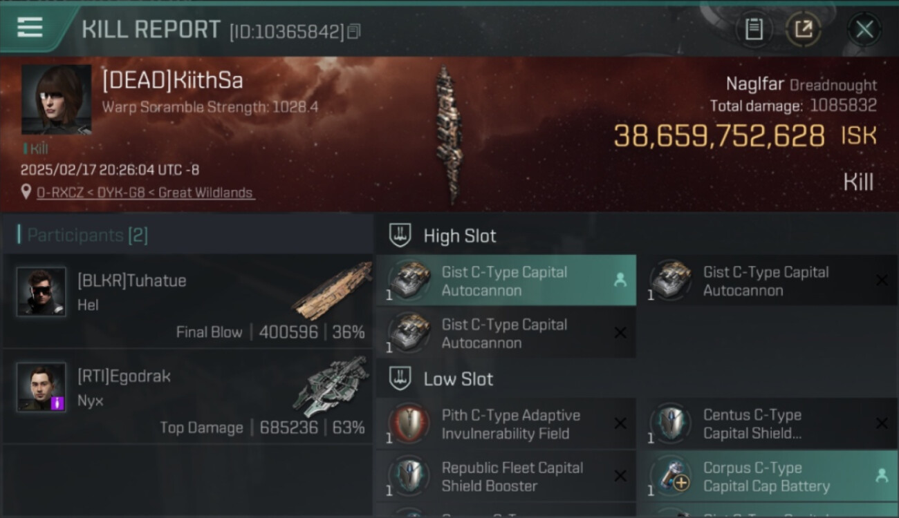Click the High Slot section icon
The width and height of the screenshot is (899, 518).
(400, 236)
